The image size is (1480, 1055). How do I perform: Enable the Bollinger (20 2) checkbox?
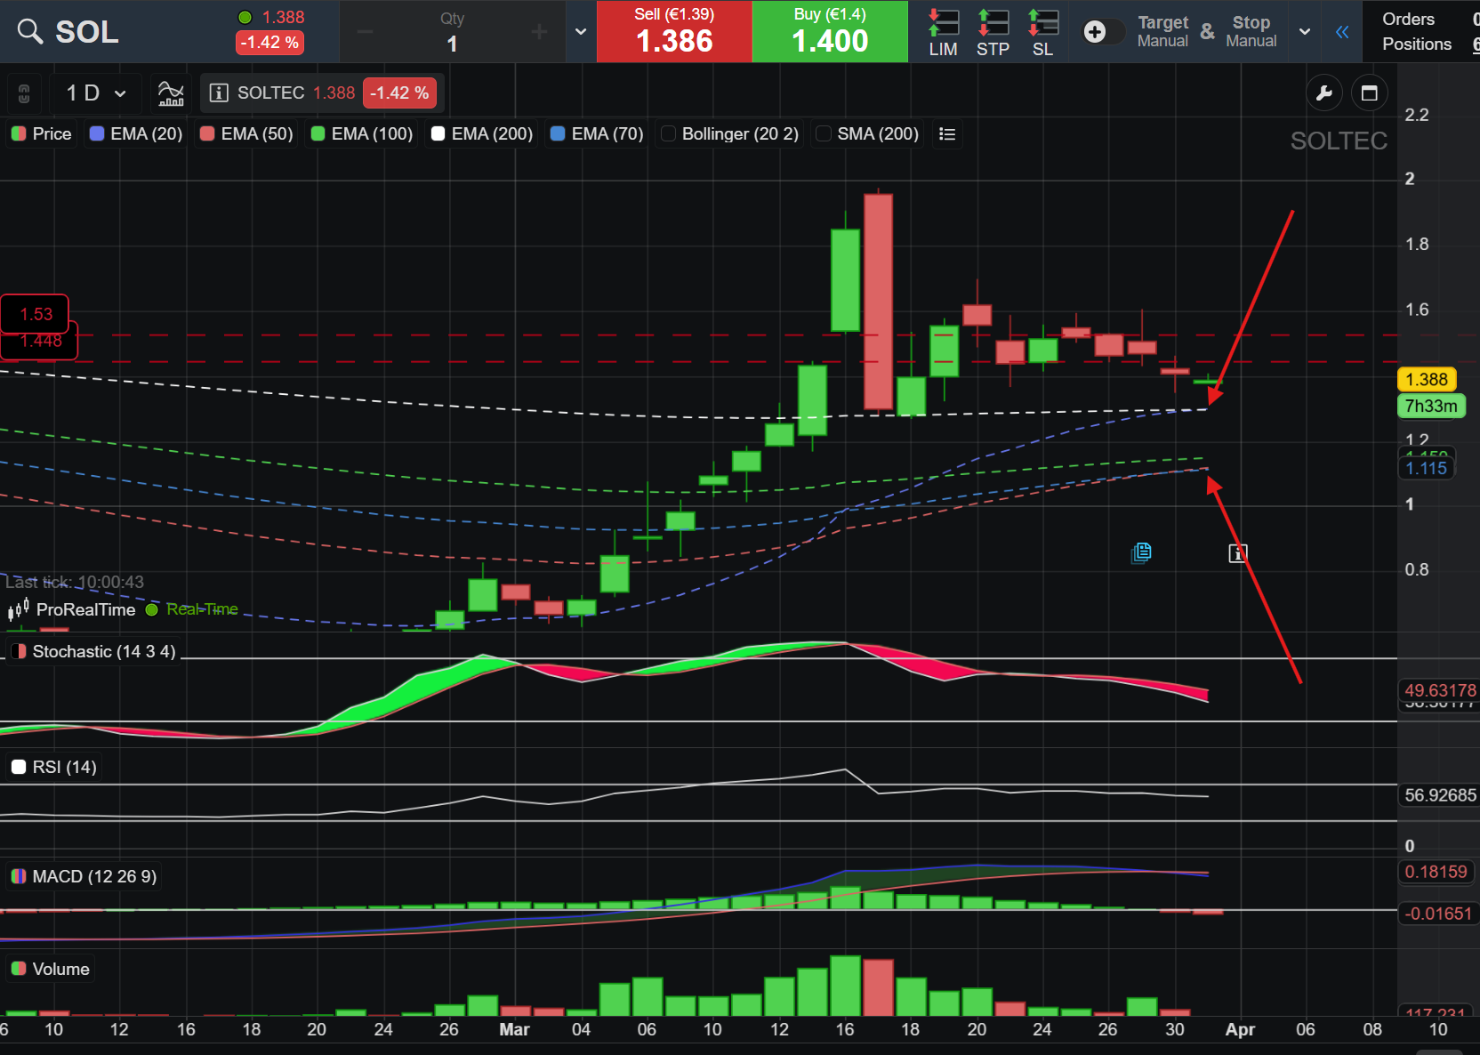pos(668,133)
